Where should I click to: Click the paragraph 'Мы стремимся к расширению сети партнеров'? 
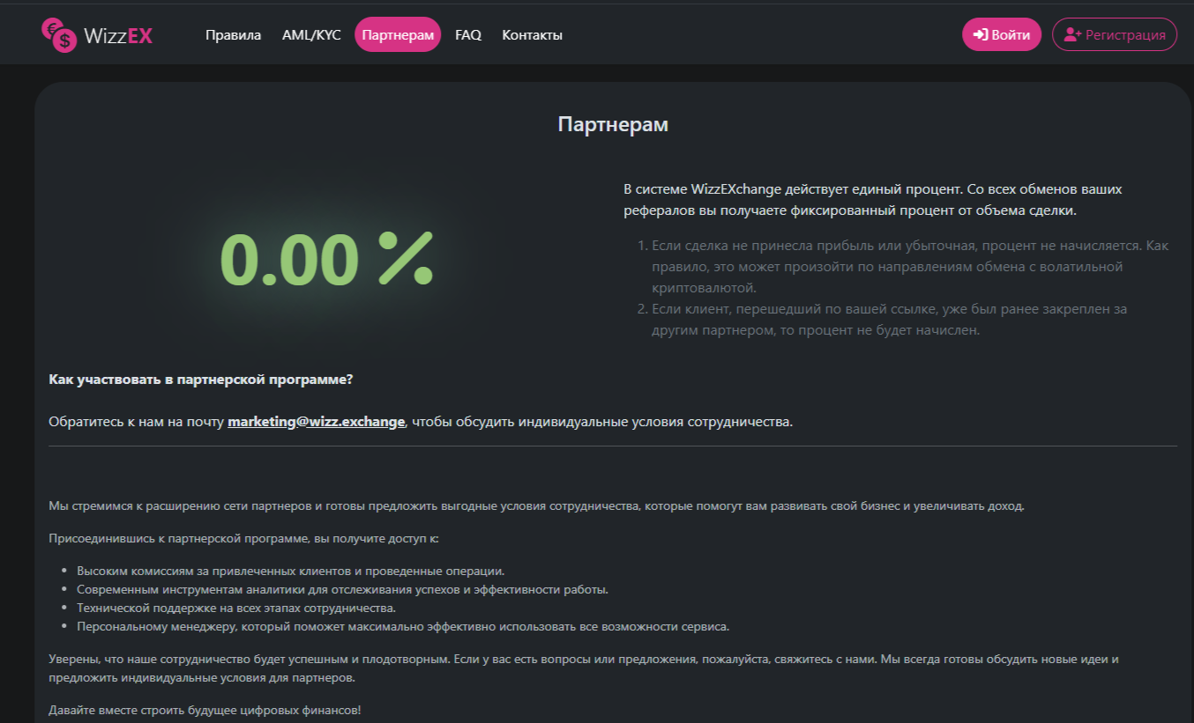(x=537, y=506)
